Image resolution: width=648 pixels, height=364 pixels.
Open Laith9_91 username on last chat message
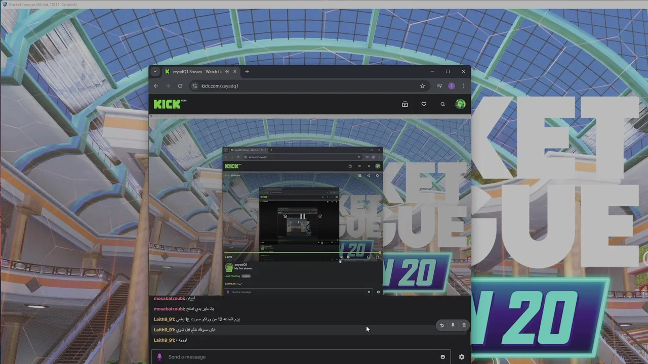[164, 340]
